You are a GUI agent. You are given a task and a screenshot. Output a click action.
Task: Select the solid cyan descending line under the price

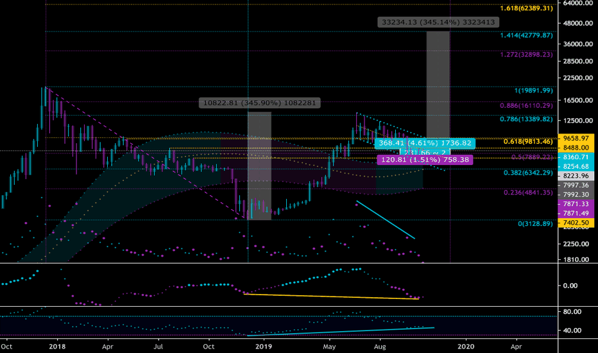386,220
